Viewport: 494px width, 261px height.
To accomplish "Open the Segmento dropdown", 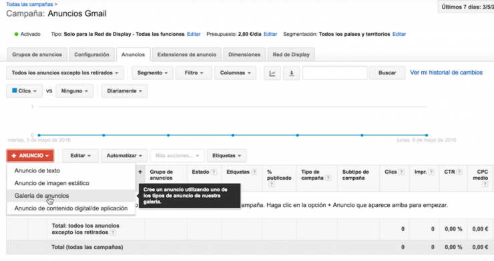I will coord(152,73).
